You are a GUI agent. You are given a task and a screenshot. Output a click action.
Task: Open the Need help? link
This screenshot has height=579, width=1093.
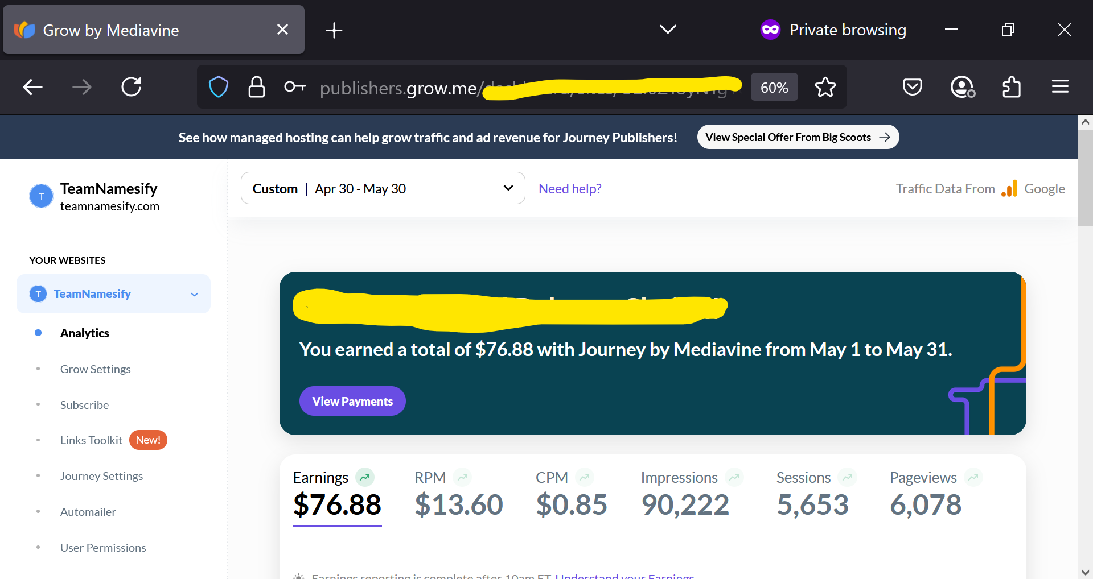(570, 188)
